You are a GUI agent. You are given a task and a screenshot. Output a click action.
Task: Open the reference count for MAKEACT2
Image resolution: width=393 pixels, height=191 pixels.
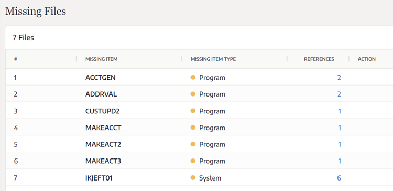(340, 145)
